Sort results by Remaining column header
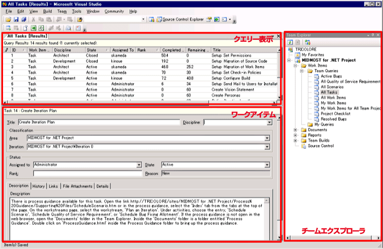383x249 pixels. (x=198, y=50)
